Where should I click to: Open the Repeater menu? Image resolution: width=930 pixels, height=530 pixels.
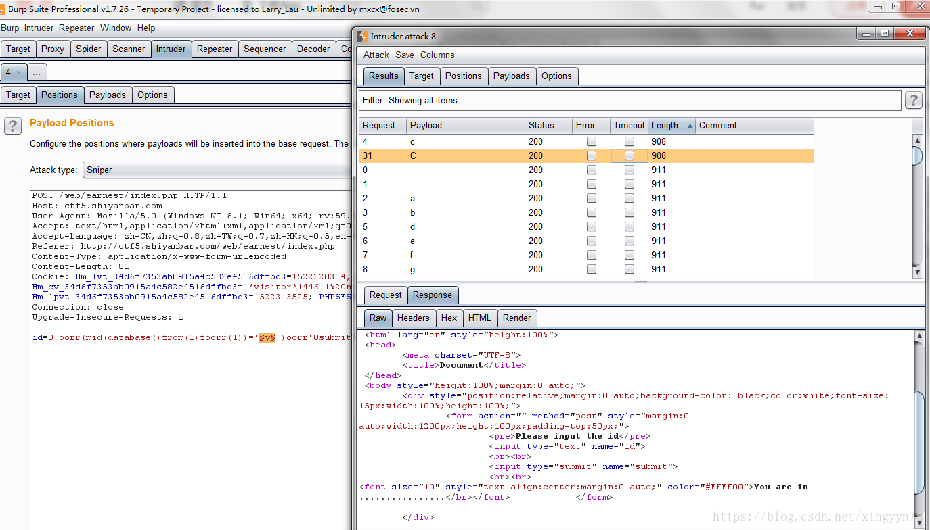[76, 28]
